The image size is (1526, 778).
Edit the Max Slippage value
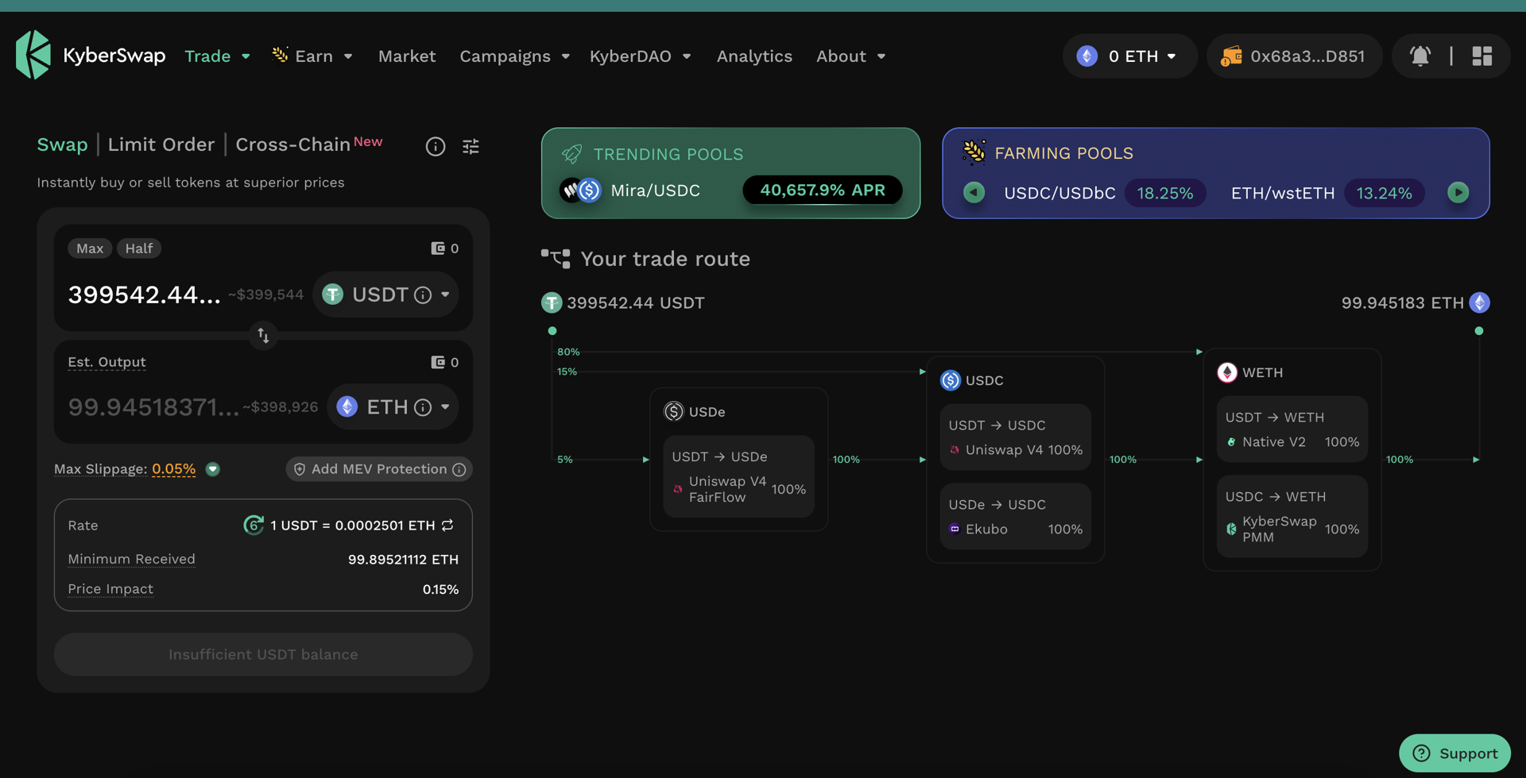pyautogui.click(x=173, y=468)
